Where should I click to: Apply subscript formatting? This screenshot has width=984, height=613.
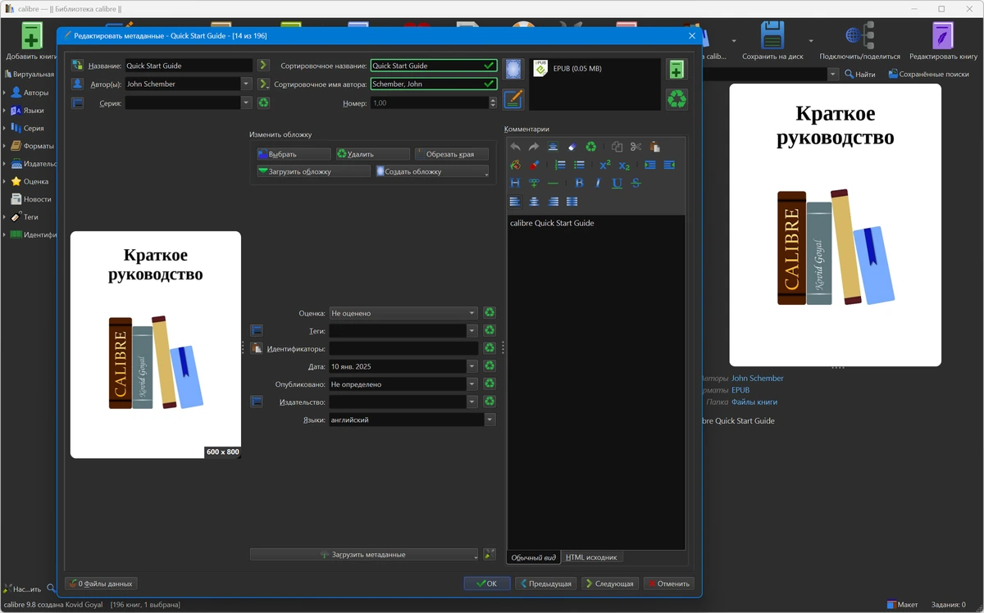624,165
